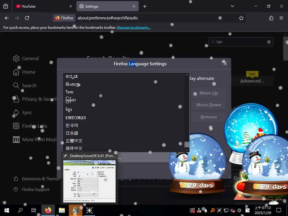The width and height of the screenshot is (288, 216).
Task: Open the Firefox application menu
Action: click(x=281, y=18)
